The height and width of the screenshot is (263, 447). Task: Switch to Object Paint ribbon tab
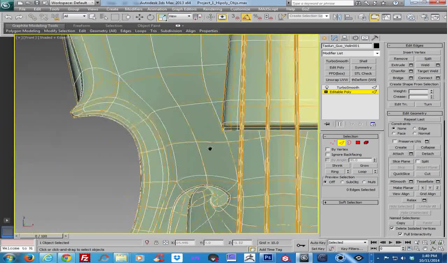tap(149, 25)
